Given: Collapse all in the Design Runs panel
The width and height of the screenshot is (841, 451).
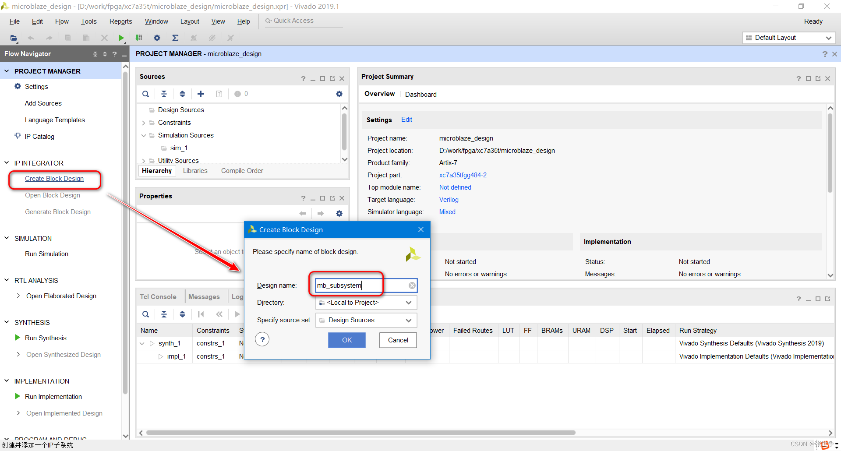Looking at the screenshot, I should click(x=164, y=314).
